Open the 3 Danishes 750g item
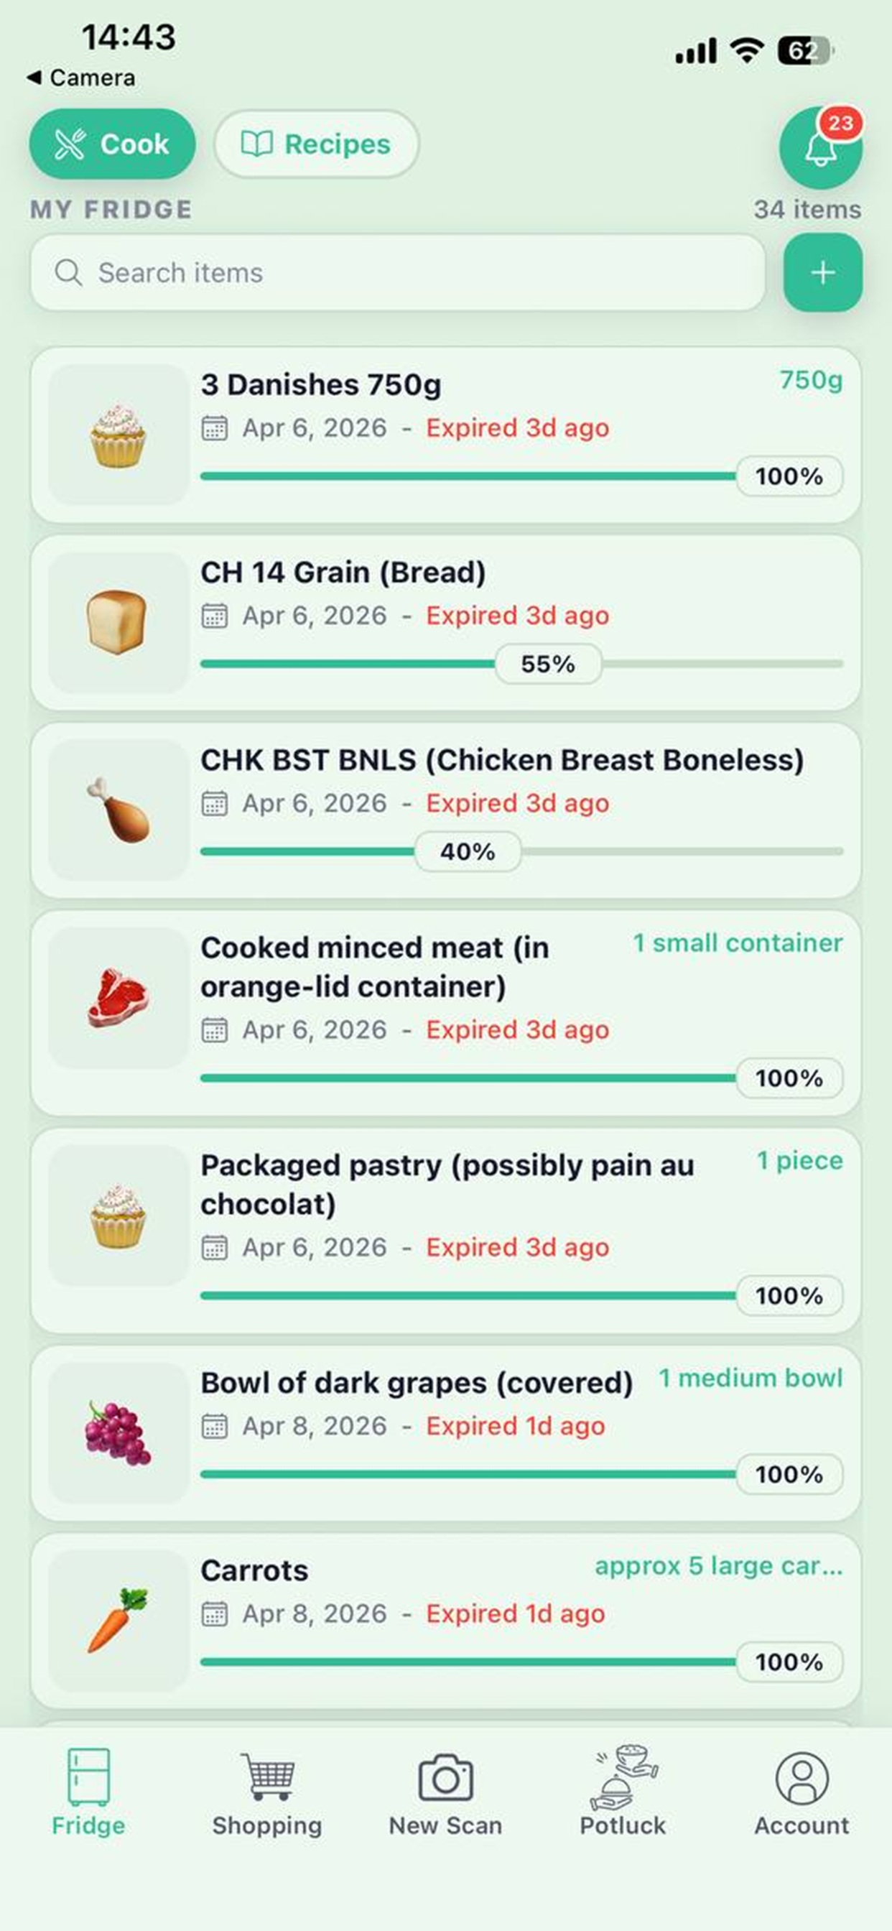This screenshot has height=1931, width=892. pyautogui.click(x=321, y=384)
